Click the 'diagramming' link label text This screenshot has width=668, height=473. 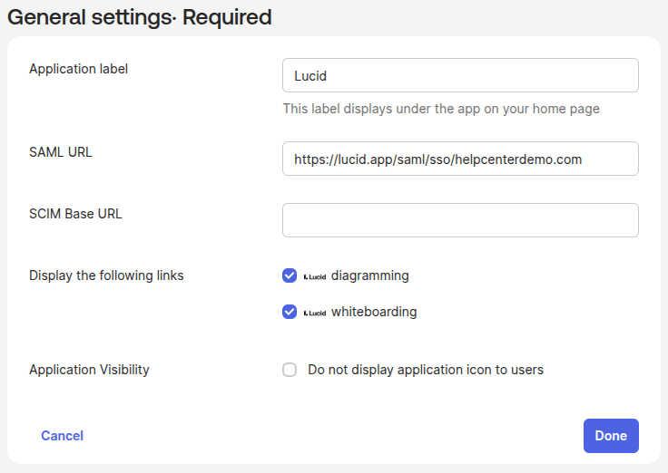[369, 275]
